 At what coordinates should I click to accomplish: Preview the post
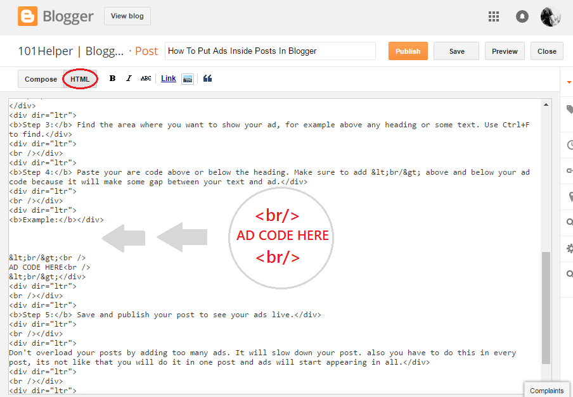[505, 51]
